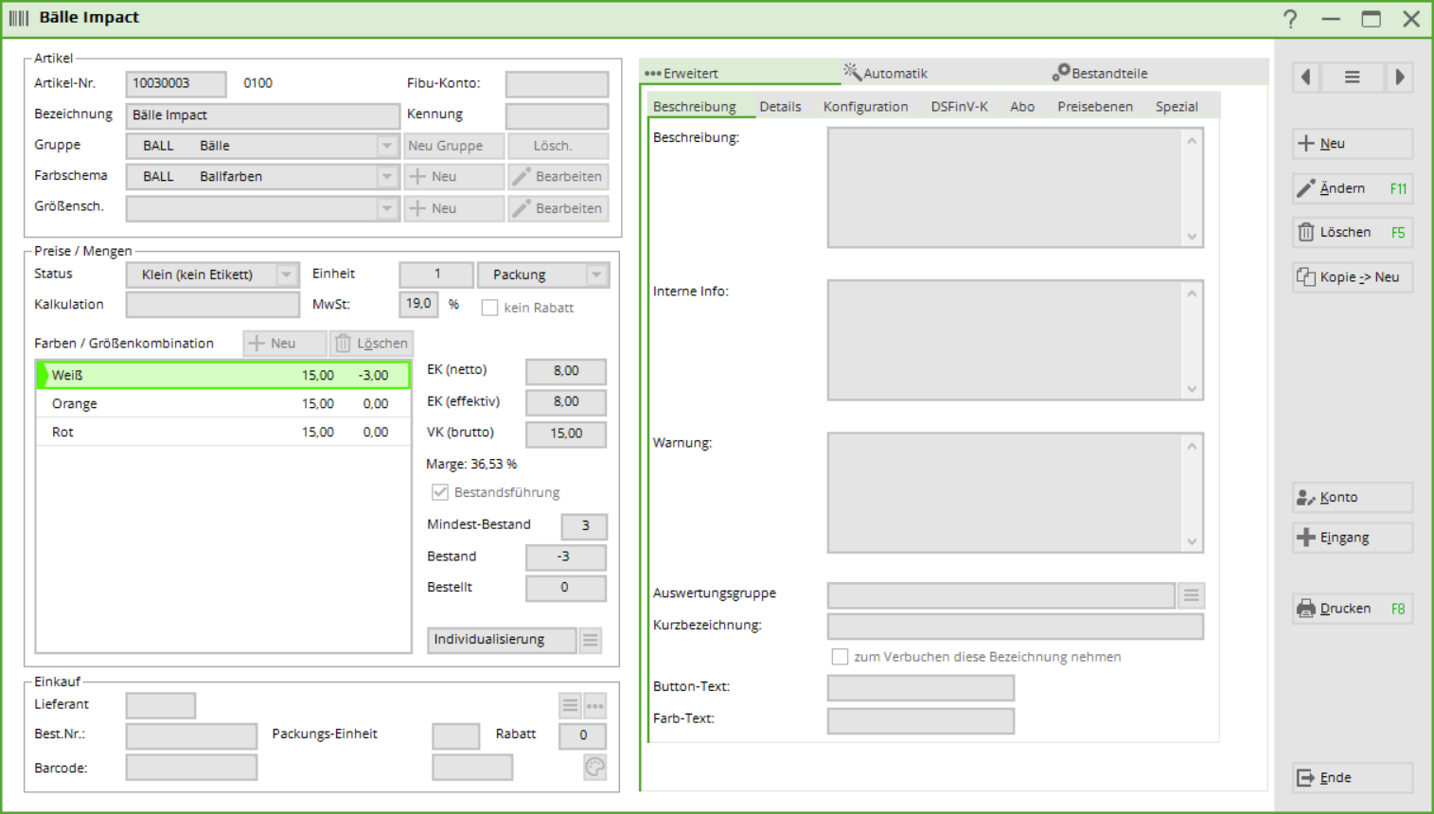Click the Individualisierung list icon
This screenshot has width=1434, height=814.
pos(591,641)
